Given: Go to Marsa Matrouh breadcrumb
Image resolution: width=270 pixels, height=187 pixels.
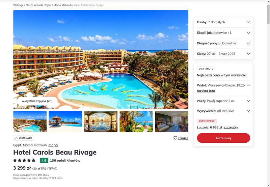Looking at the screenshot, I should coord(62,5).
